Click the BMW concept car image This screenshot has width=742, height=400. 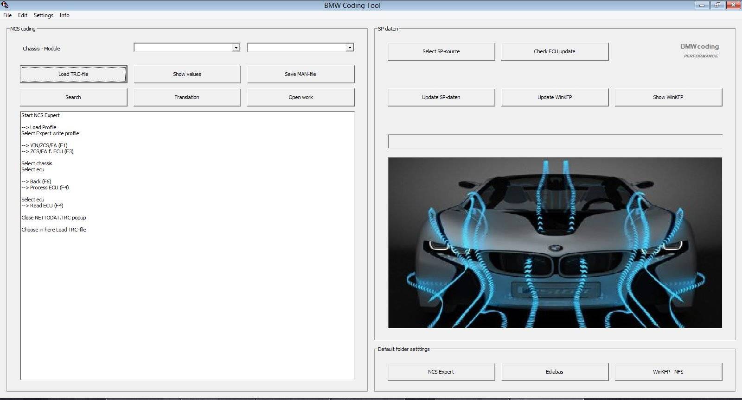coord(555,243)
